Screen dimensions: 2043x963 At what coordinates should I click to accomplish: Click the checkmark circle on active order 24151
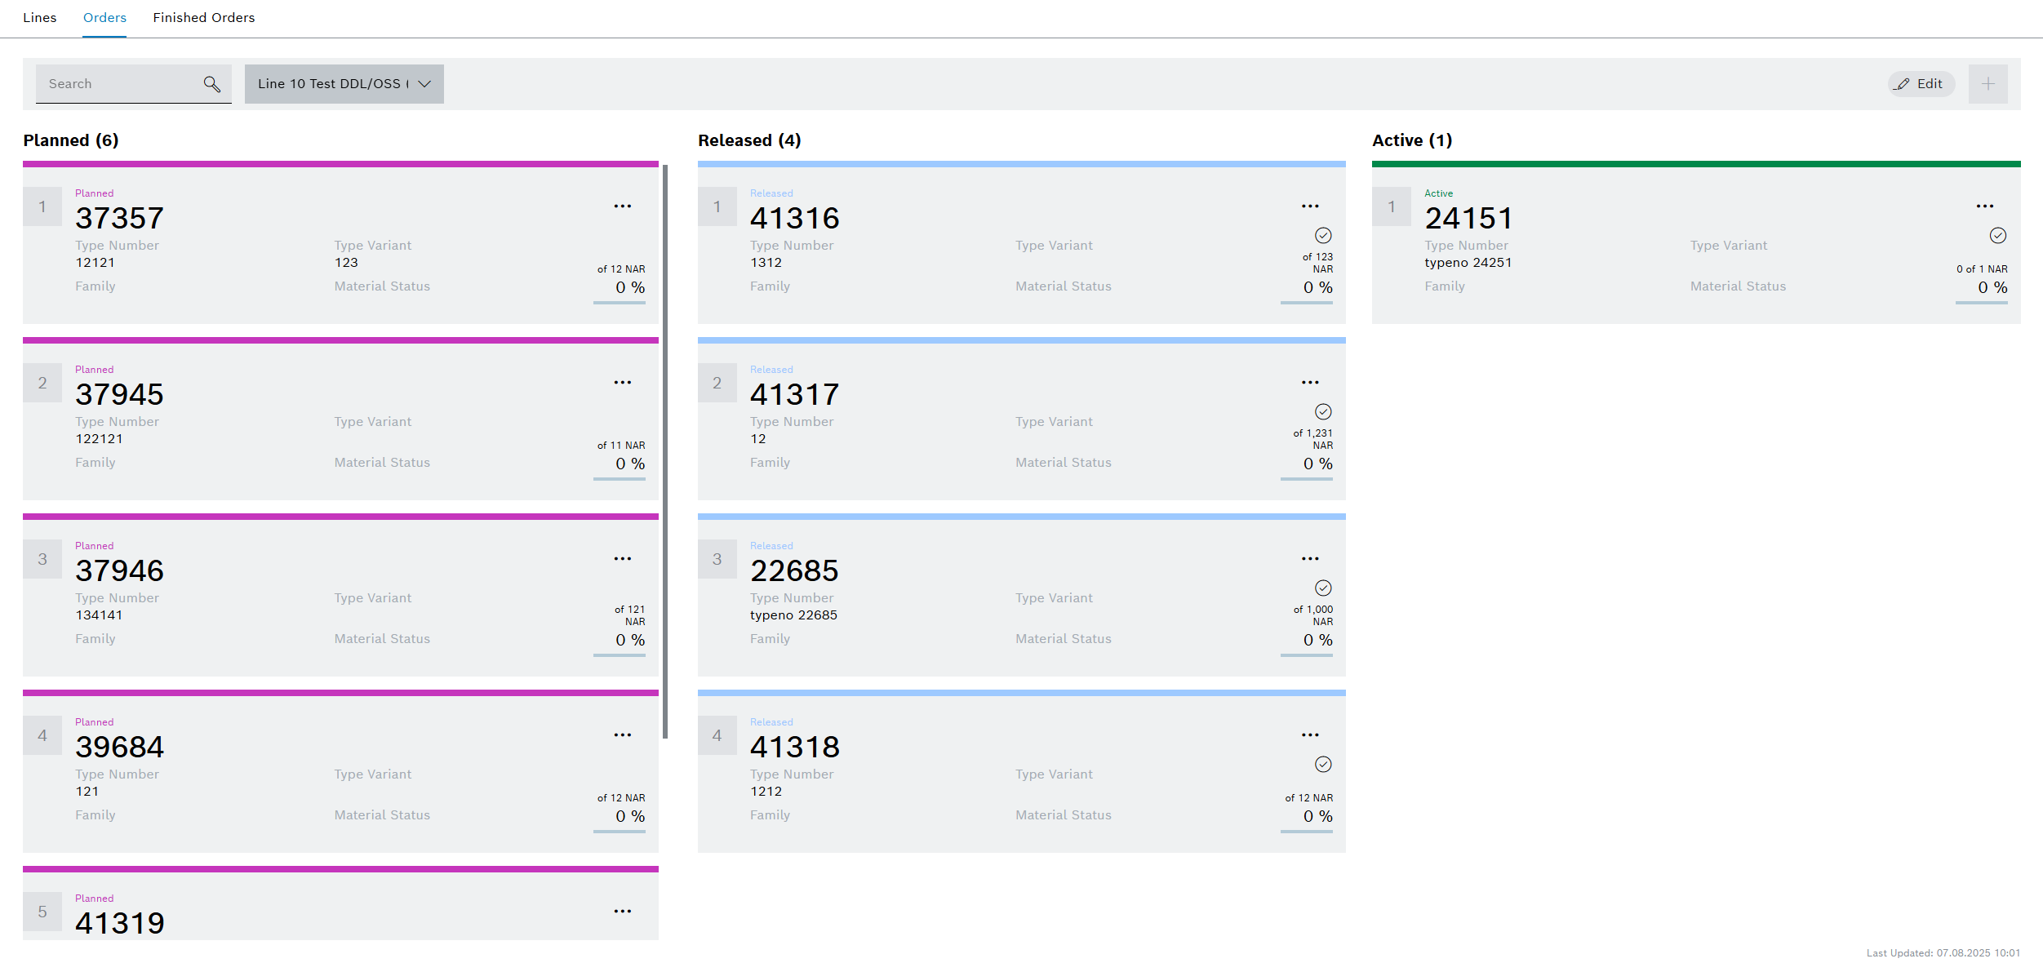[x=1997, y=236]
